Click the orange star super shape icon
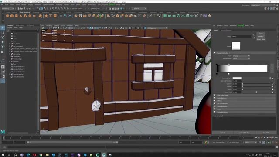This screenshot has width=279, height=157. [46, 16]
